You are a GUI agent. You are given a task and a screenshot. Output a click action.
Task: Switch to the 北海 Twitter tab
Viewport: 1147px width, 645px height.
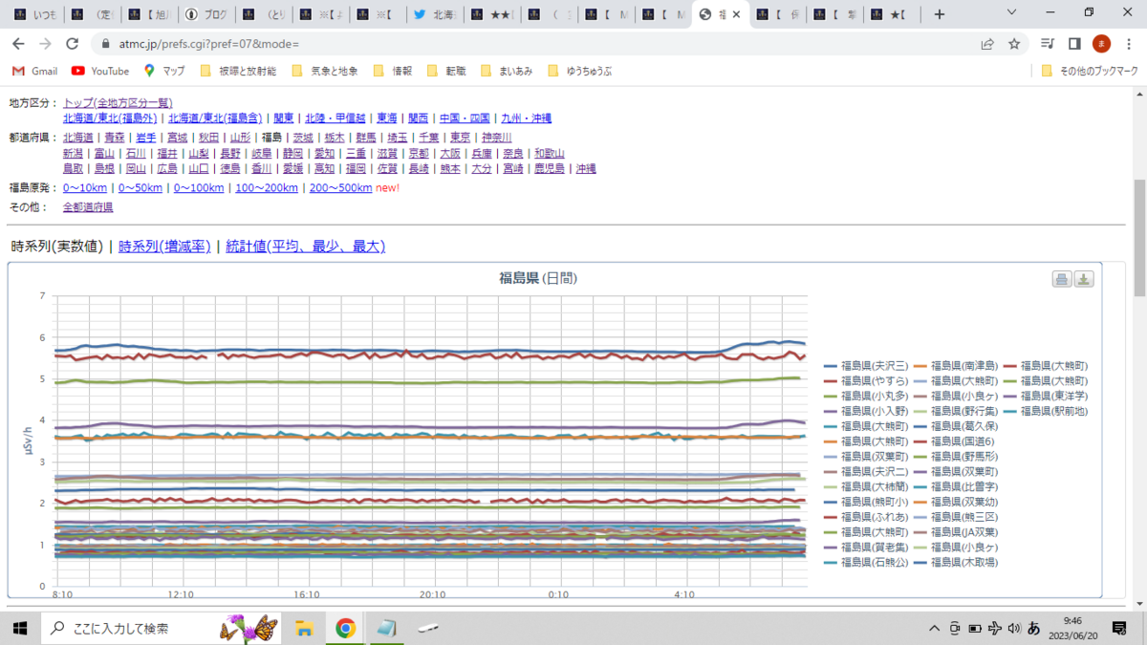[434, 14]
